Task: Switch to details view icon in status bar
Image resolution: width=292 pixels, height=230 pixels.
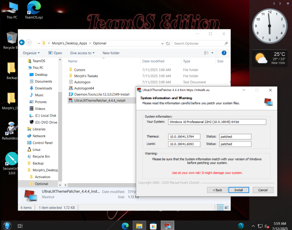Action: pyautogui.click(x=220, y=207)
